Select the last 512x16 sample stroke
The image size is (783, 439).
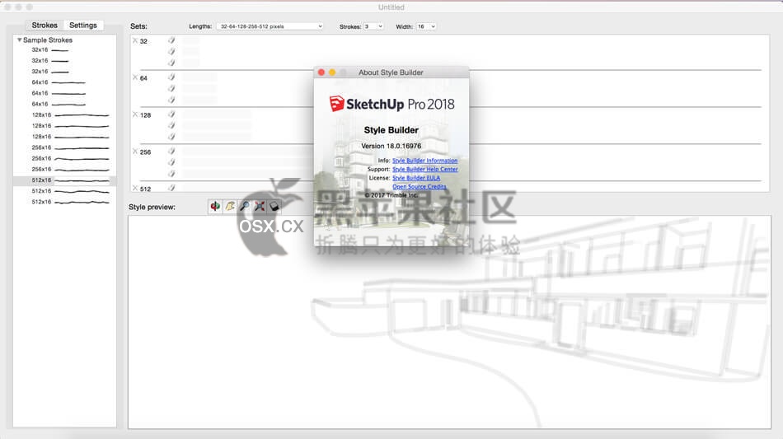(x=64, y=202)
